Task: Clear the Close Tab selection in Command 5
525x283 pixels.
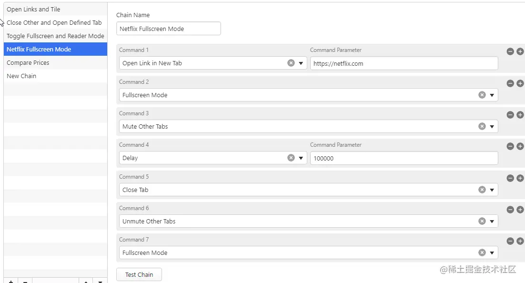Action: [x=482, y=190]
